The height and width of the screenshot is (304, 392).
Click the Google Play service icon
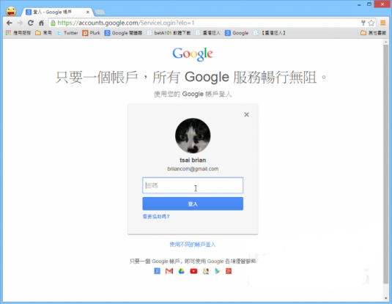point(218,271)
